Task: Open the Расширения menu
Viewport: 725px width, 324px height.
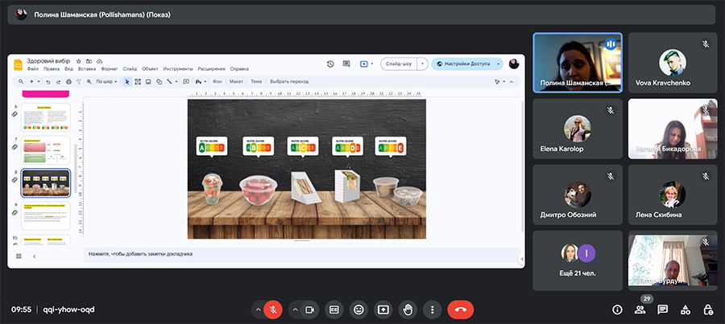Action: 211,69
